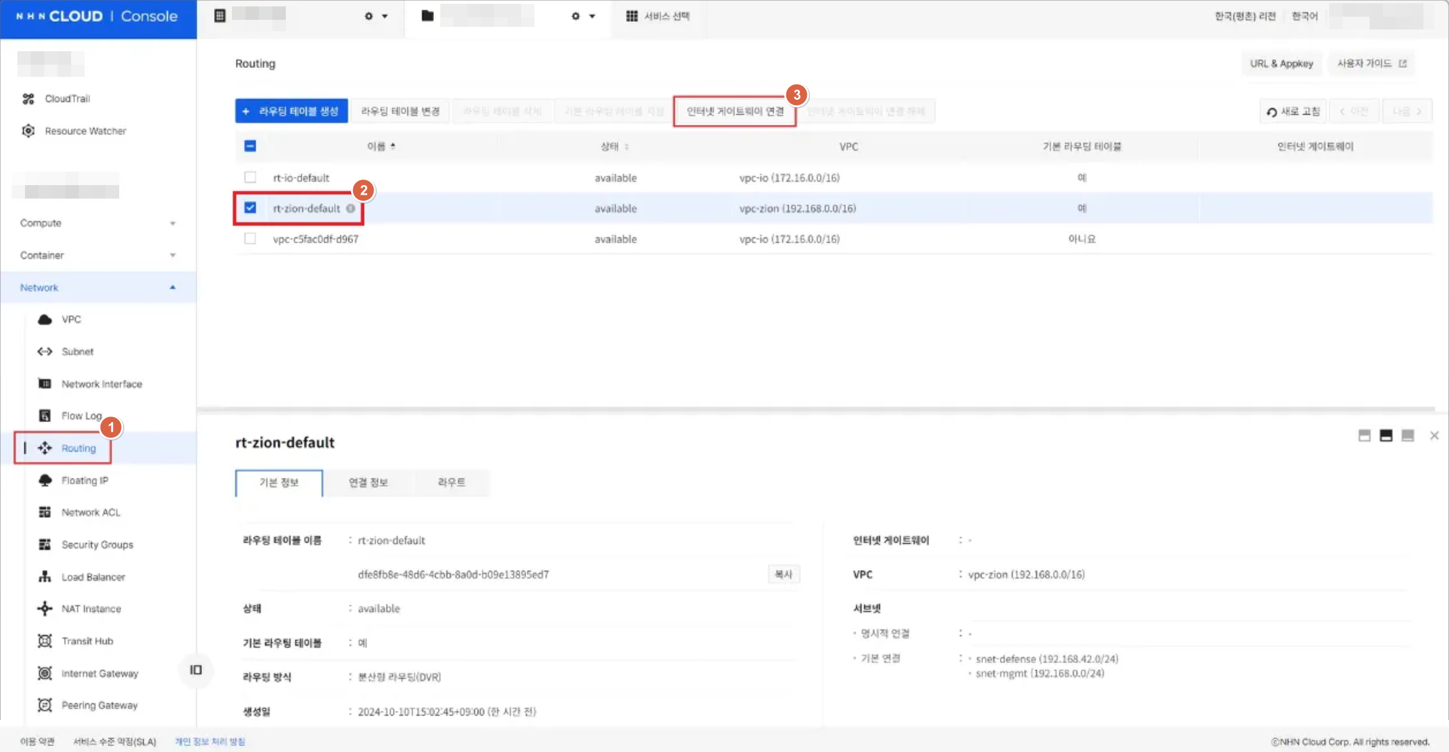This screenshot has width=1449, height=752.
Task: Click the Transit Hub icon
Action: pos(45,641)
